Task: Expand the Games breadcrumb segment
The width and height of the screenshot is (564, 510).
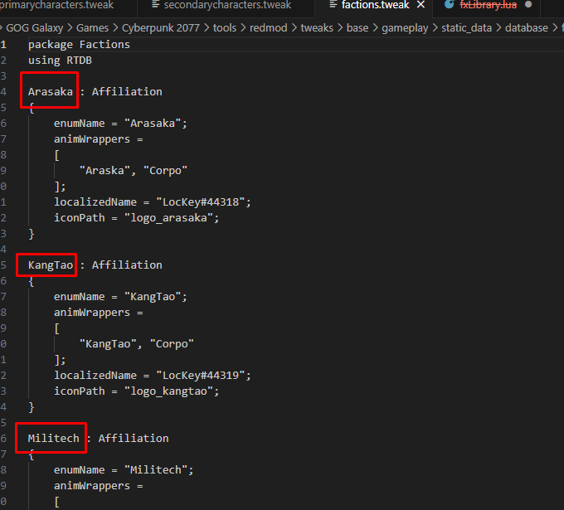Action: (x=92, y=27)
